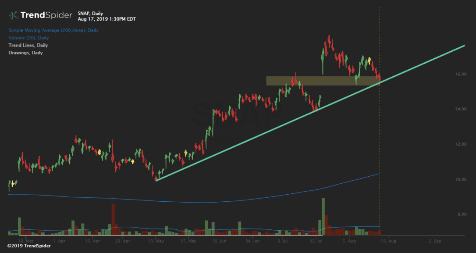
Task: Select the 2. Sep date axis label
Action: [x=436, y=241]
